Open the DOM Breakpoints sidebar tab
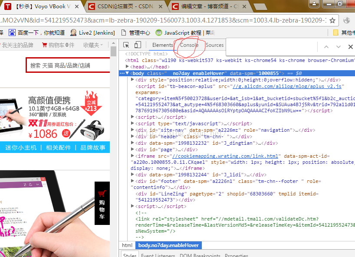355x257 pixels. [200, 255]
